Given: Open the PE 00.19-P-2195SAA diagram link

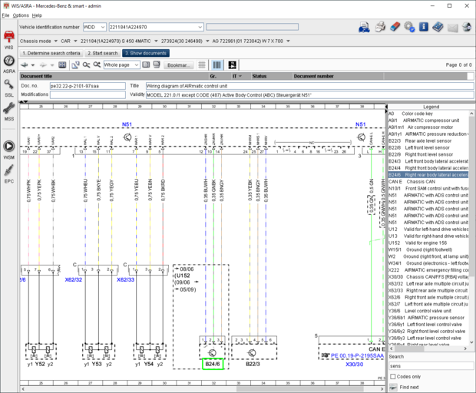Looking at the screenshot, I should click(x=357, y=355).
